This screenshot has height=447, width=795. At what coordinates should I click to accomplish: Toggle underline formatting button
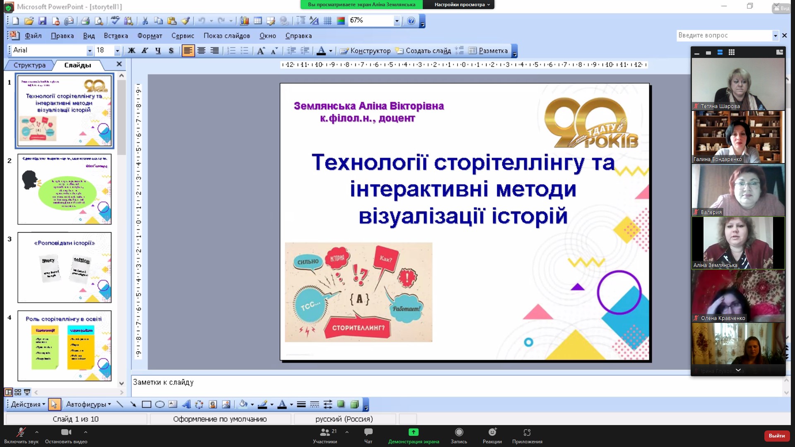point(158,50)
